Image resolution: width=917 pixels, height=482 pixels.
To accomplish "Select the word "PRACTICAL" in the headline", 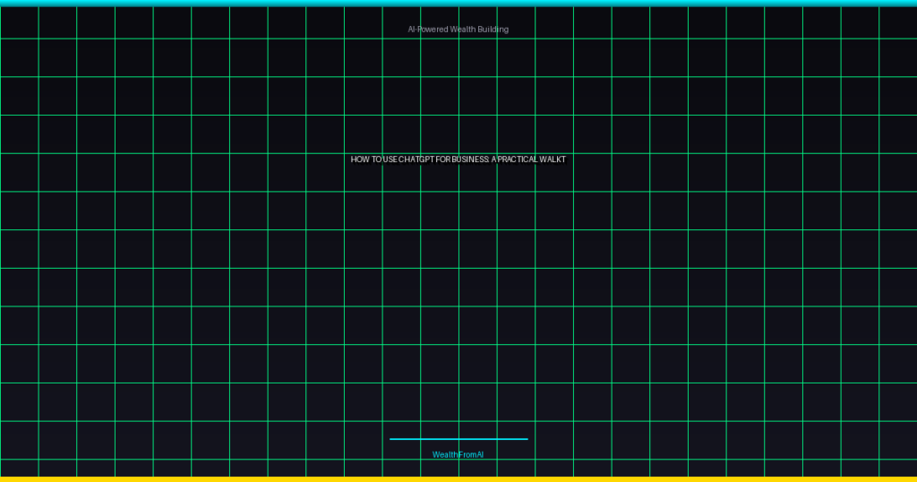I will click(518, 159).
